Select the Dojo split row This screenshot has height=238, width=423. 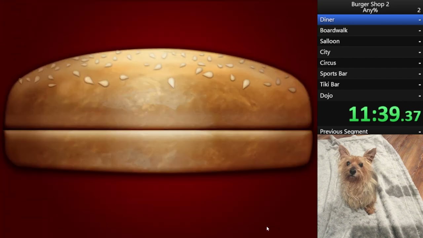point(370,96)
